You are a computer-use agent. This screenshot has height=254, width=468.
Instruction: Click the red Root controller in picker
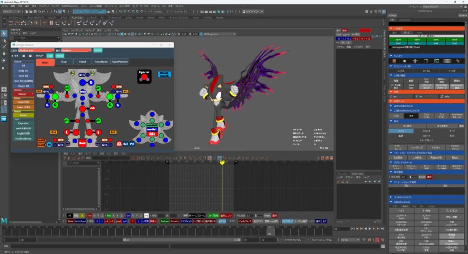(x=83, y=143)
